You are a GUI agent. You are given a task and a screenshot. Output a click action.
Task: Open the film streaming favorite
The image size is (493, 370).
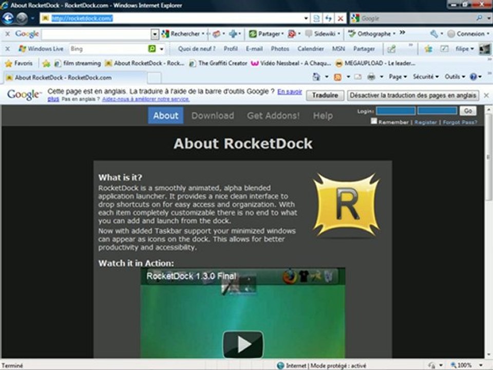[x=78, y=64]
